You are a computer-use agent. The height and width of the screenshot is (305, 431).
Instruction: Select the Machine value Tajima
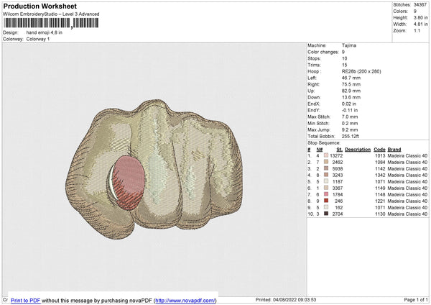click(349, 45)
